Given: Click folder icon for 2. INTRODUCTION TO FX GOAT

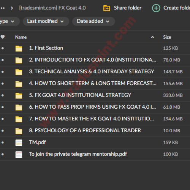Looking at the screenshot, I should tap(19, 60).
